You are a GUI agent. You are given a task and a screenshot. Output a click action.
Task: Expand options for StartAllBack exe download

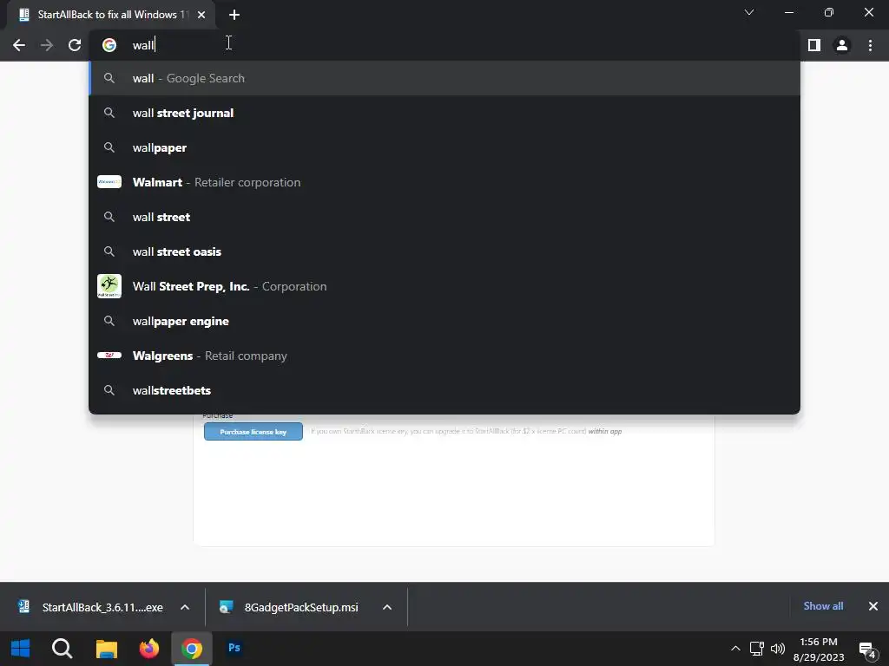(x=185, y=607)
